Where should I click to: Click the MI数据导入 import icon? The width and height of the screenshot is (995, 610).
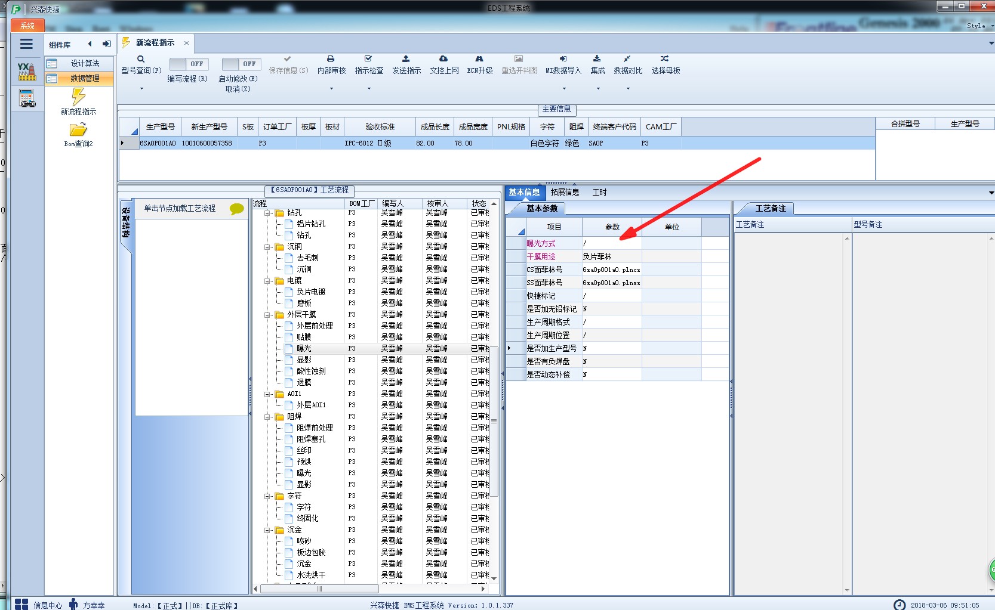tap(563, 59)
